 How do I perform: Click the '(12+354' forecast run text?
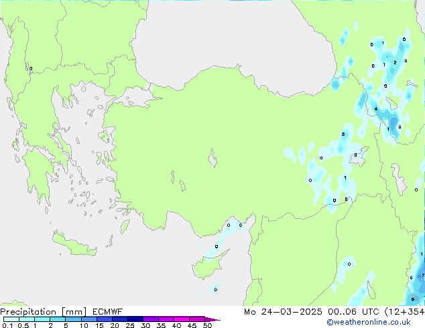(405, 312)
